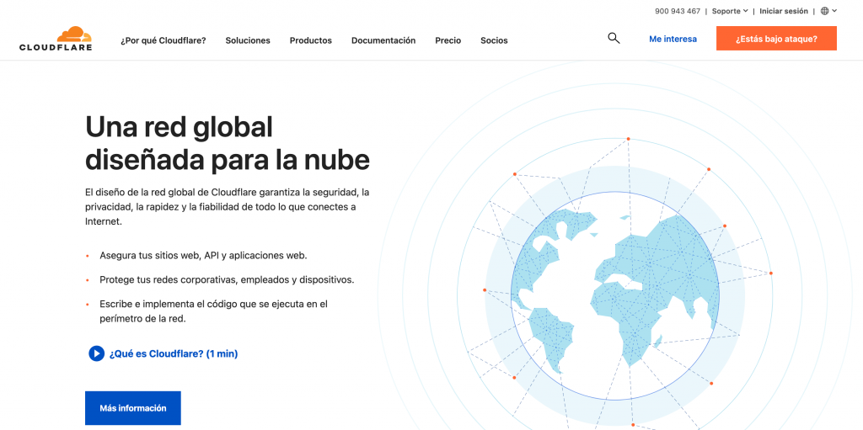Open the Soluciones menu
Viewport: 863px width, 430px height.
248,40
